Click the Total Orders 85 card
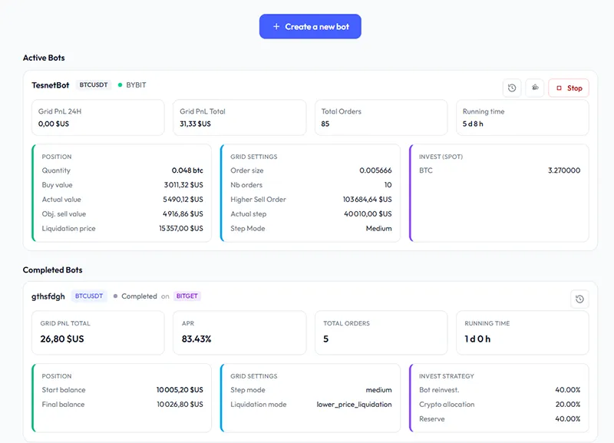 pos(381,117)
